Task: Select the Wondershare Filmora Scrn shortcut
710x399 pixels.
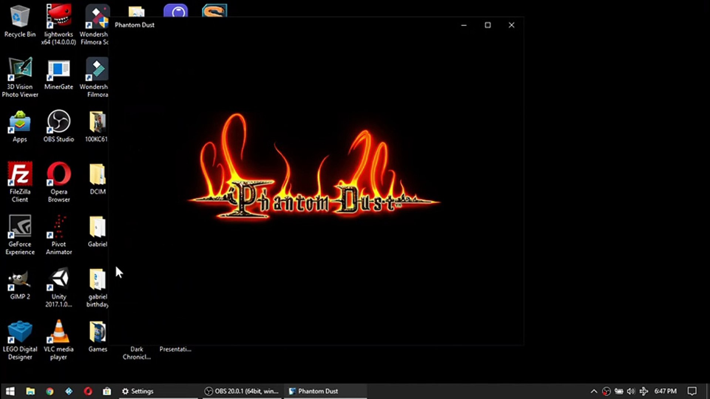Action: point(94,25)
